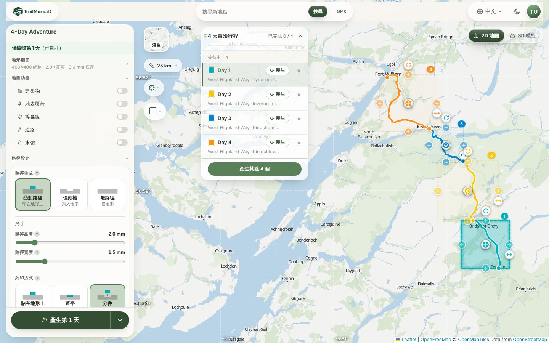Image resolution: width=549 pixels, height=343 pixels.
Task: Click resize handle on teal Day 1 box
Action: coord(509,255)
